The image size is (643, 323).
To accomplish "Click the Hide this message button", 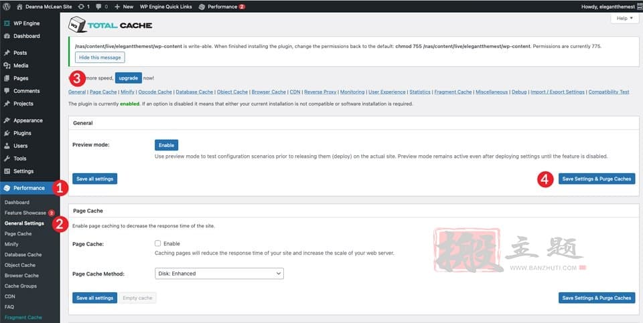I will click(x=100, y=58).
